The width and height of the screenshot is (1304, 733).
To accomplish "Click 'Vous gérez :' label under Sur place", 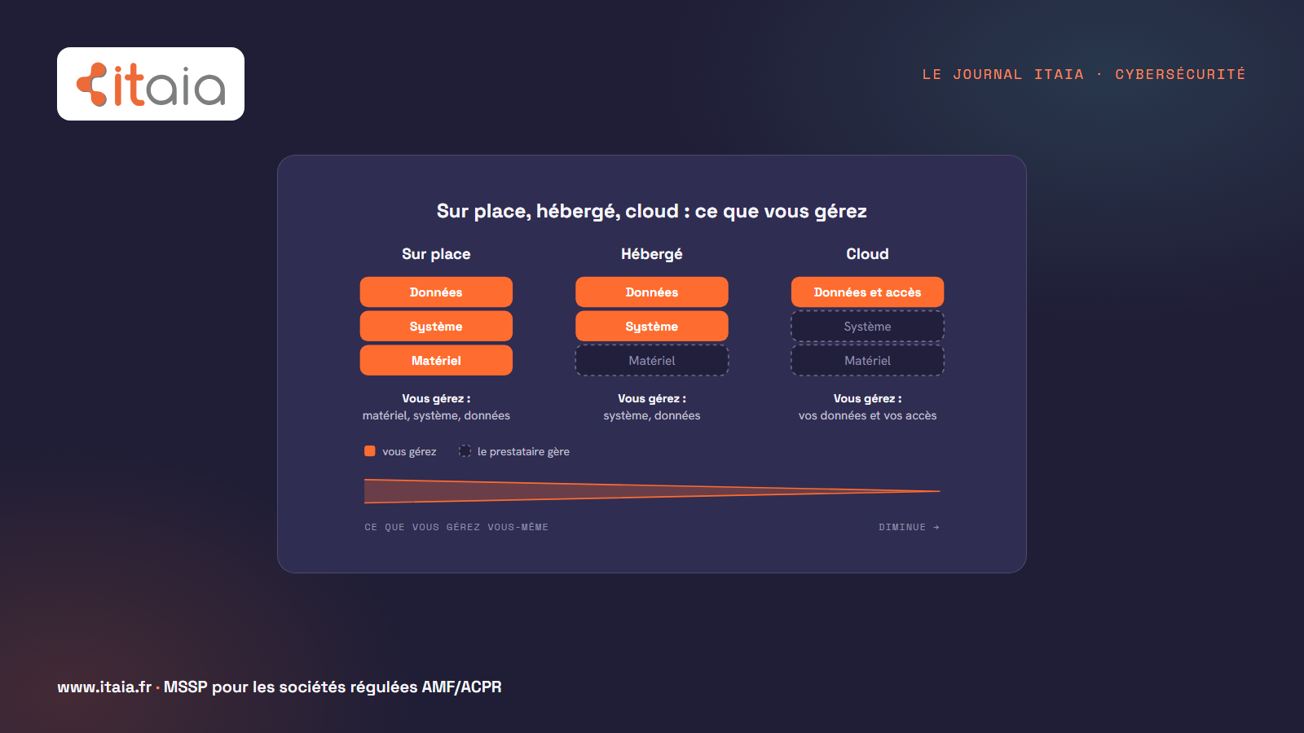I will click(x=436, y=399).
